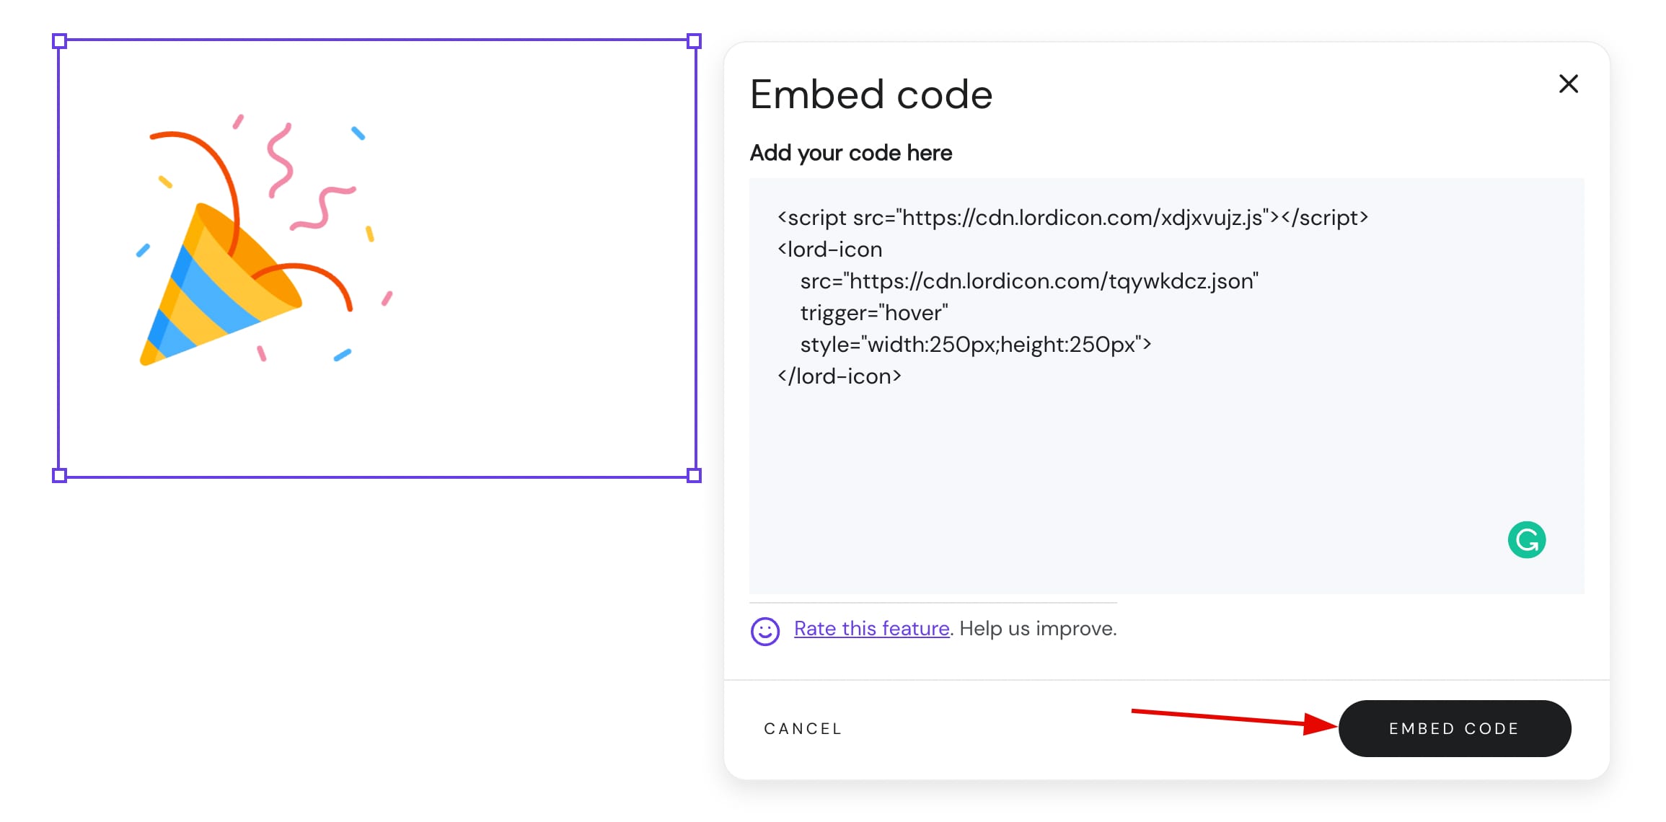Click the EMBED CODE button
This screenshot has height=822, width=1666.
coord(1454,728)
